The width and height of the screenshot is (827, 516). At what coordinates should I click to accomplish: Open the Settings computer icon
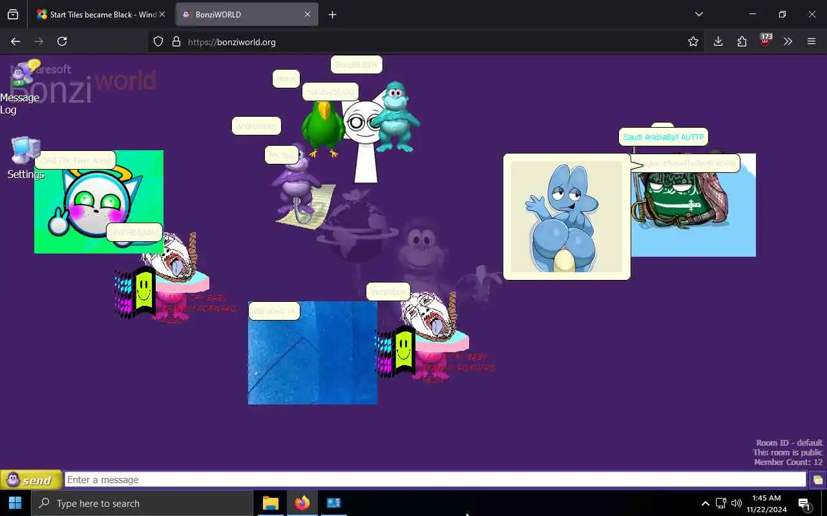pyautogui.click(x=26, y=150)
